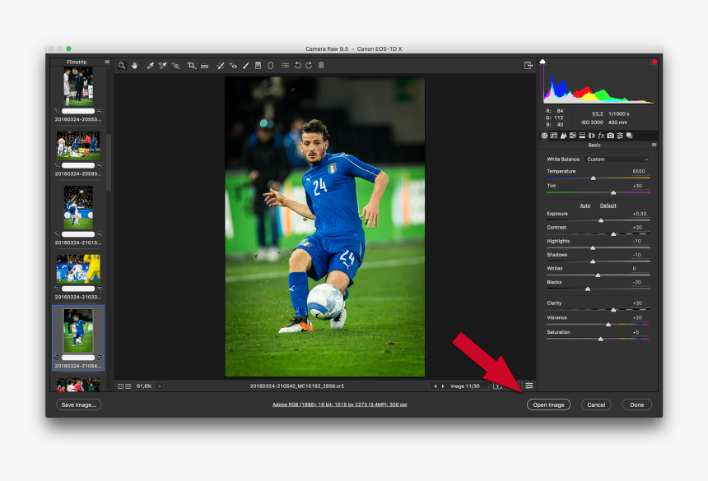
Task: Select filmstrip thumbnail 20160324-21033
Action: tap(78, 269)
